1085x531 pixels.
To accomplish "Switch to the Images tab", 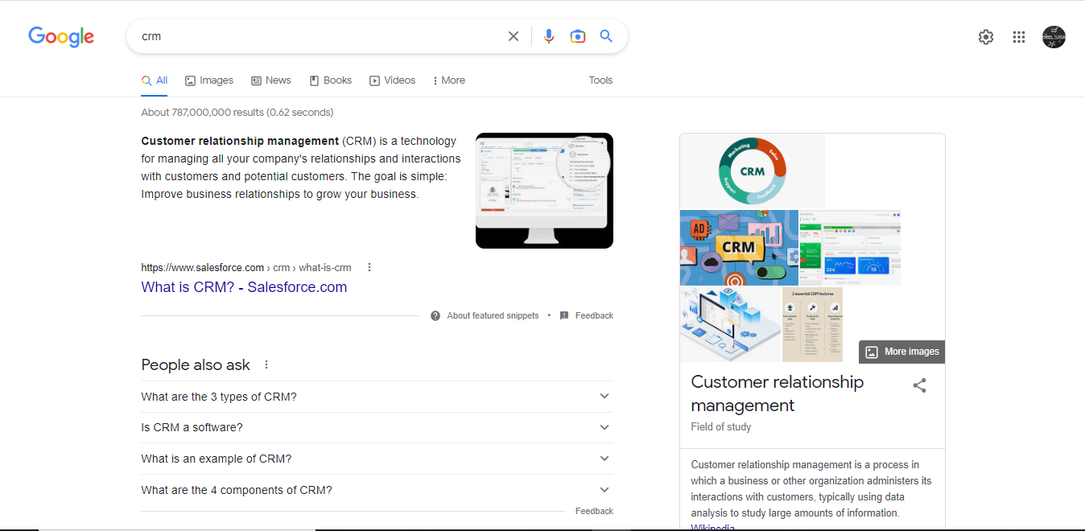I will (209, 80).
